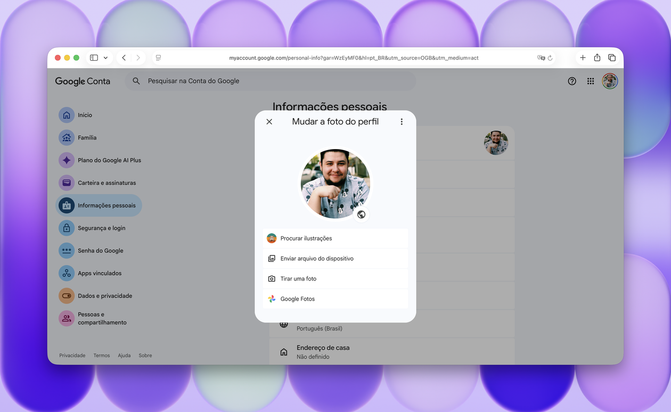671x412 pixels.
Task: Show Safari tab overview
Action: 612,57
